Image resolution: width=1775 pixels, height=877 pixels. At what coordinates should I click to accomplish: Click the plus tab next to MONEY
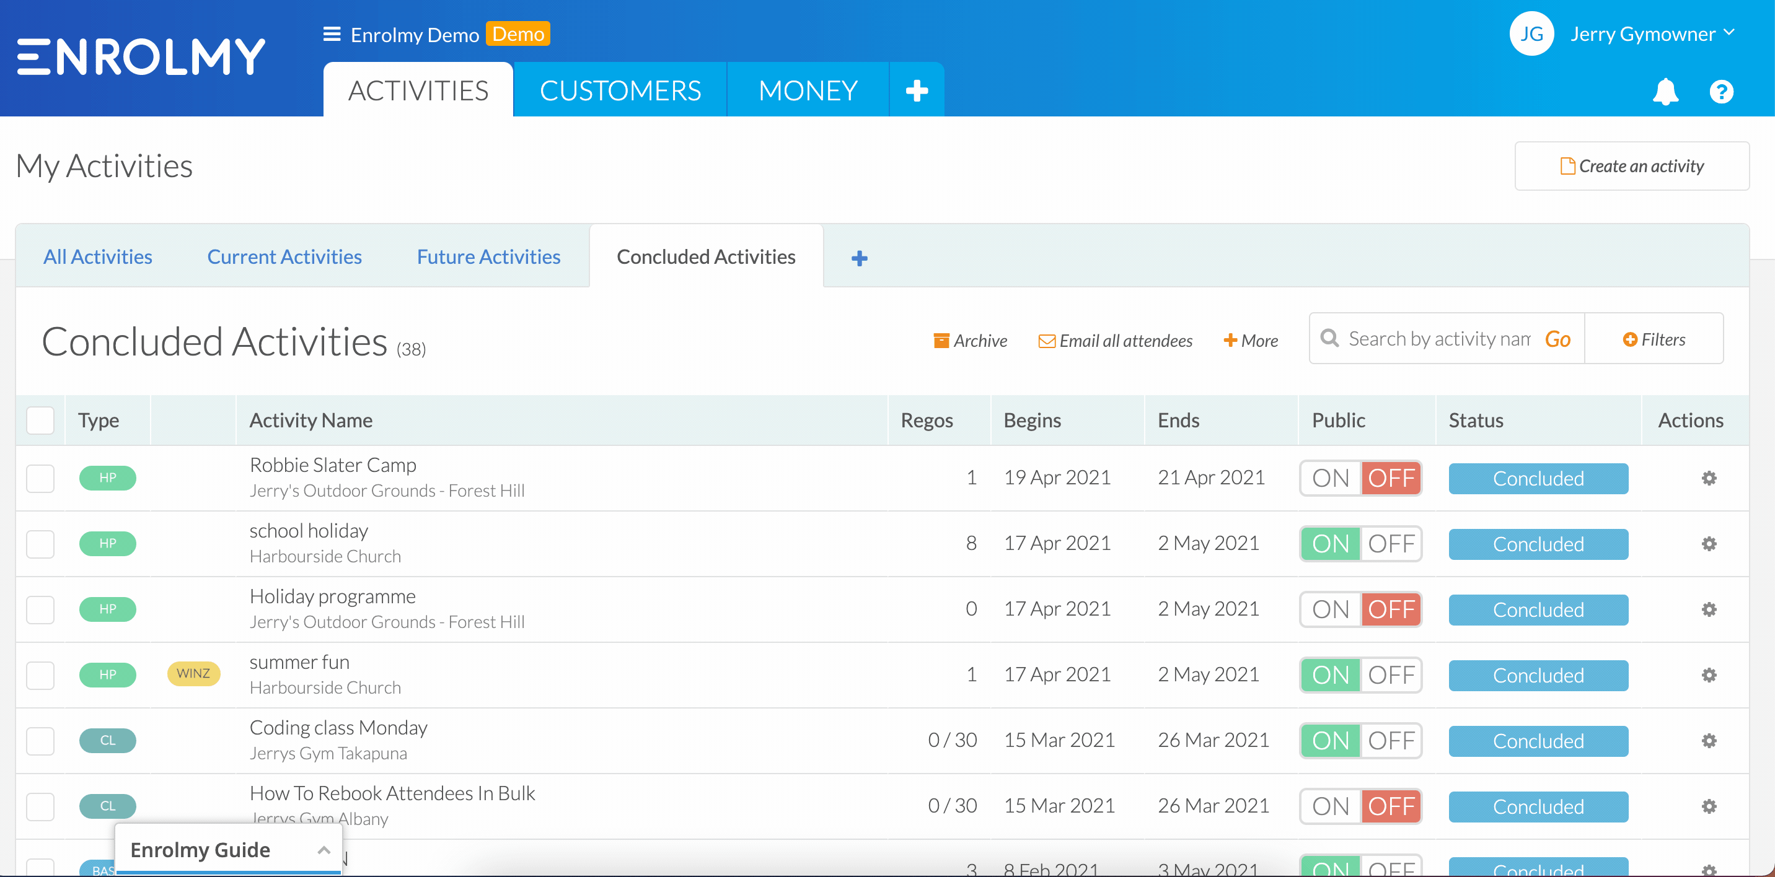point(917,90)
